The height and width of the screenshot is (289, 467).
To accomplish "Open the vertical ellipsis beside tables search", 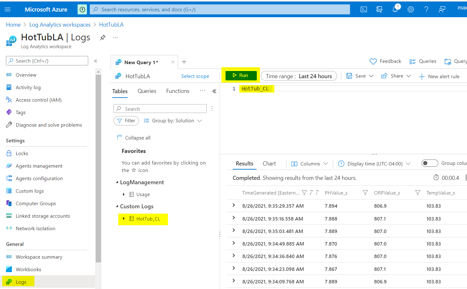I will (x=212, y=109).
